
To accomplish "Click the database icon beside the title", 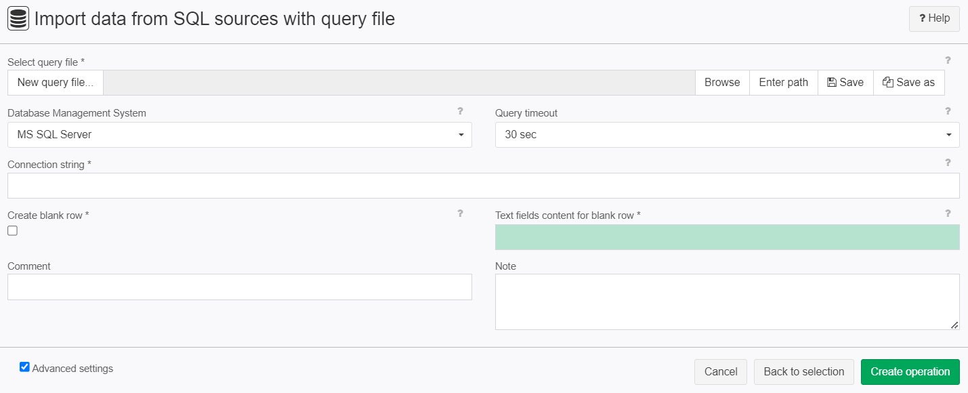I will 18,19.
